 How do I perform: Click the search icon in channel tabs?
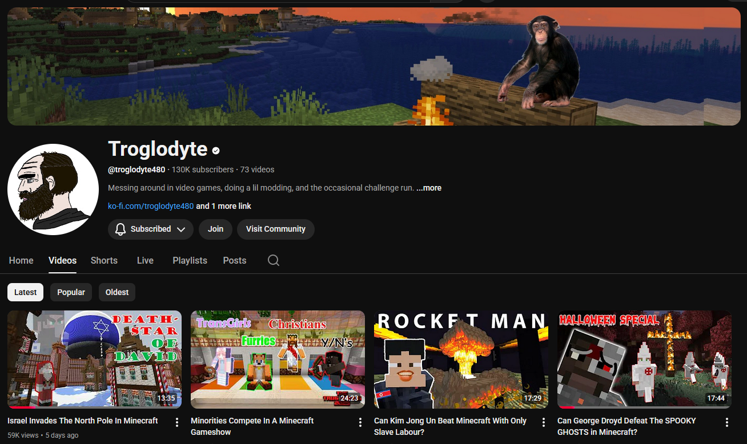tap(274, 260)
